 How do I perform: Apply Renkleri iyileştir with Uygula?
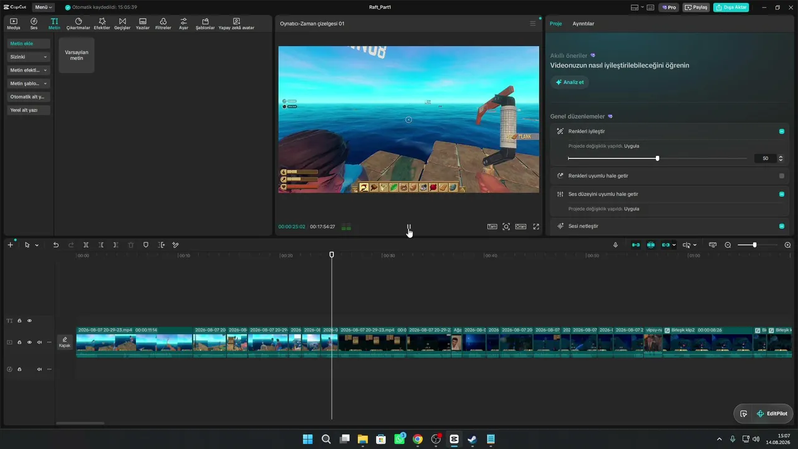(x=632, y=146)
